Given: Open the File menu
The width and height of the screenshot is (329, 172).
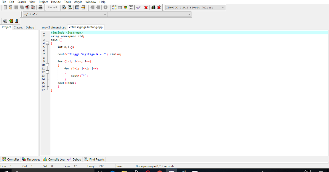Looking at the screenshot, I should [4, 2].
